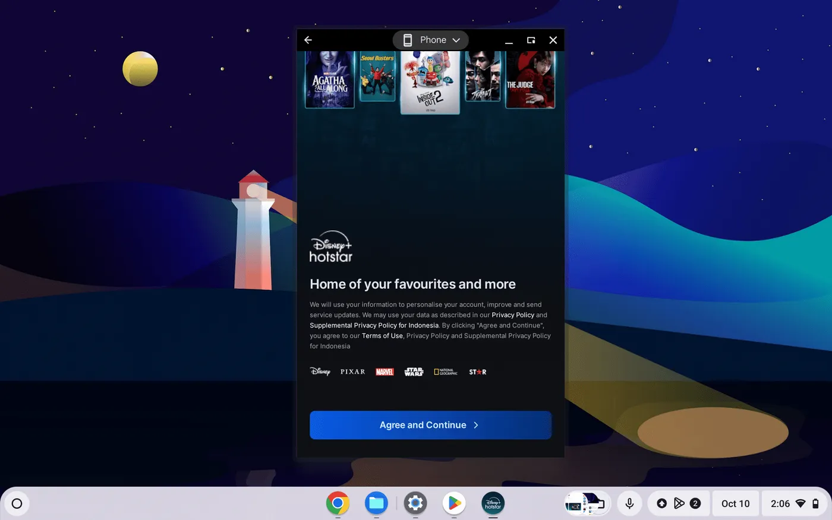
Task: Open Google Chrome from the shelf
Action: click(338, 503)
